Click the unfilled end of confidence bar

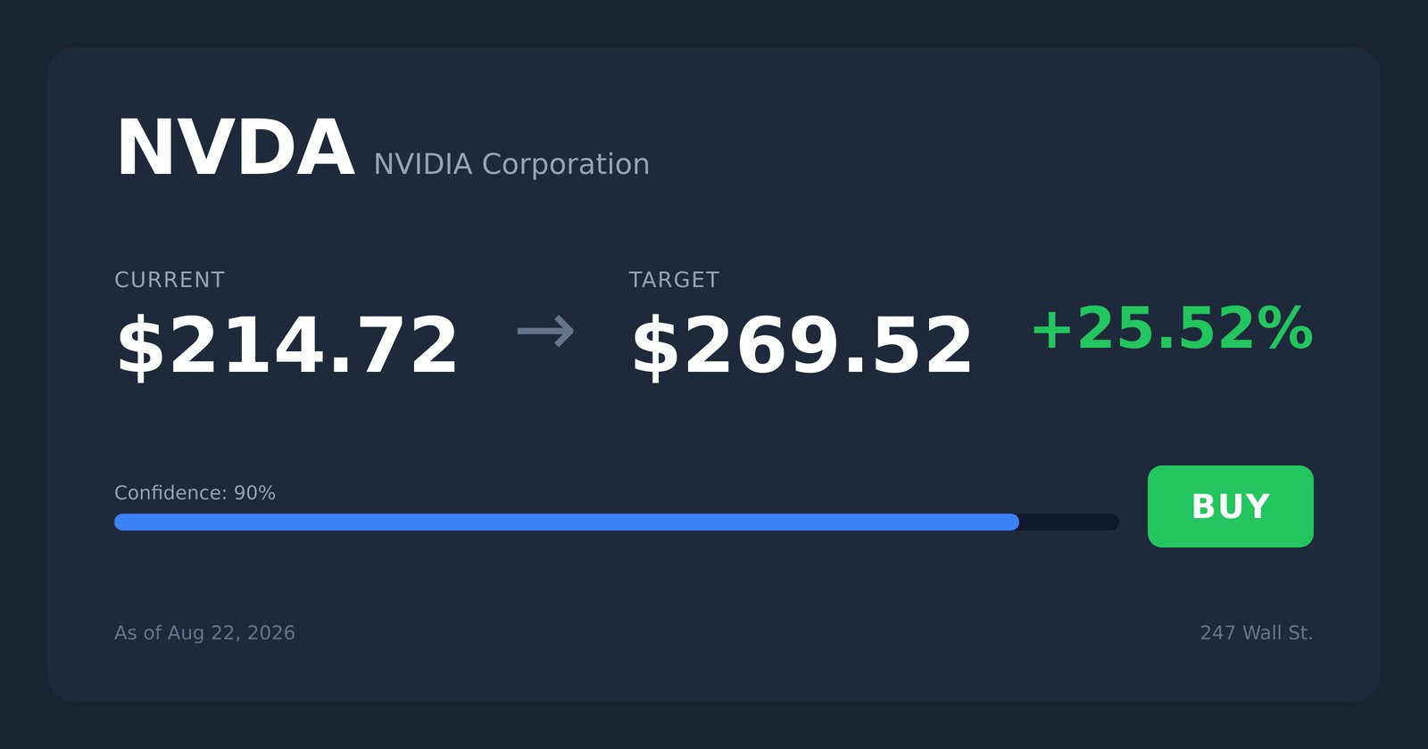tap(1069, 522)
